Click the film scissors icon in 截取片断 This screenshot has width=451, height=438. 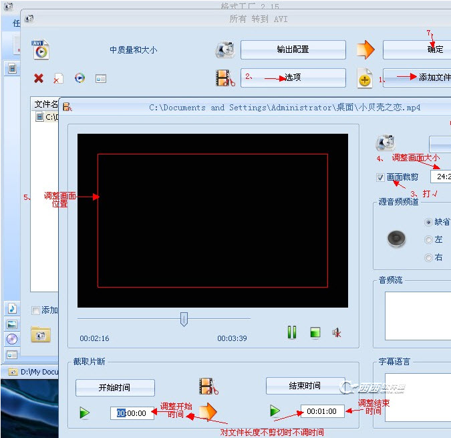[208, 387]
